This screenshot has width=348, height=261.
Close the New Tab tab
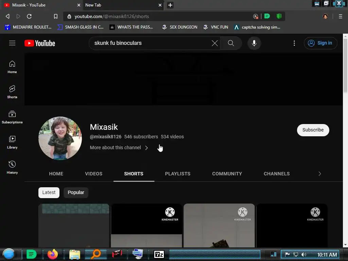click(x=160, y=5)
